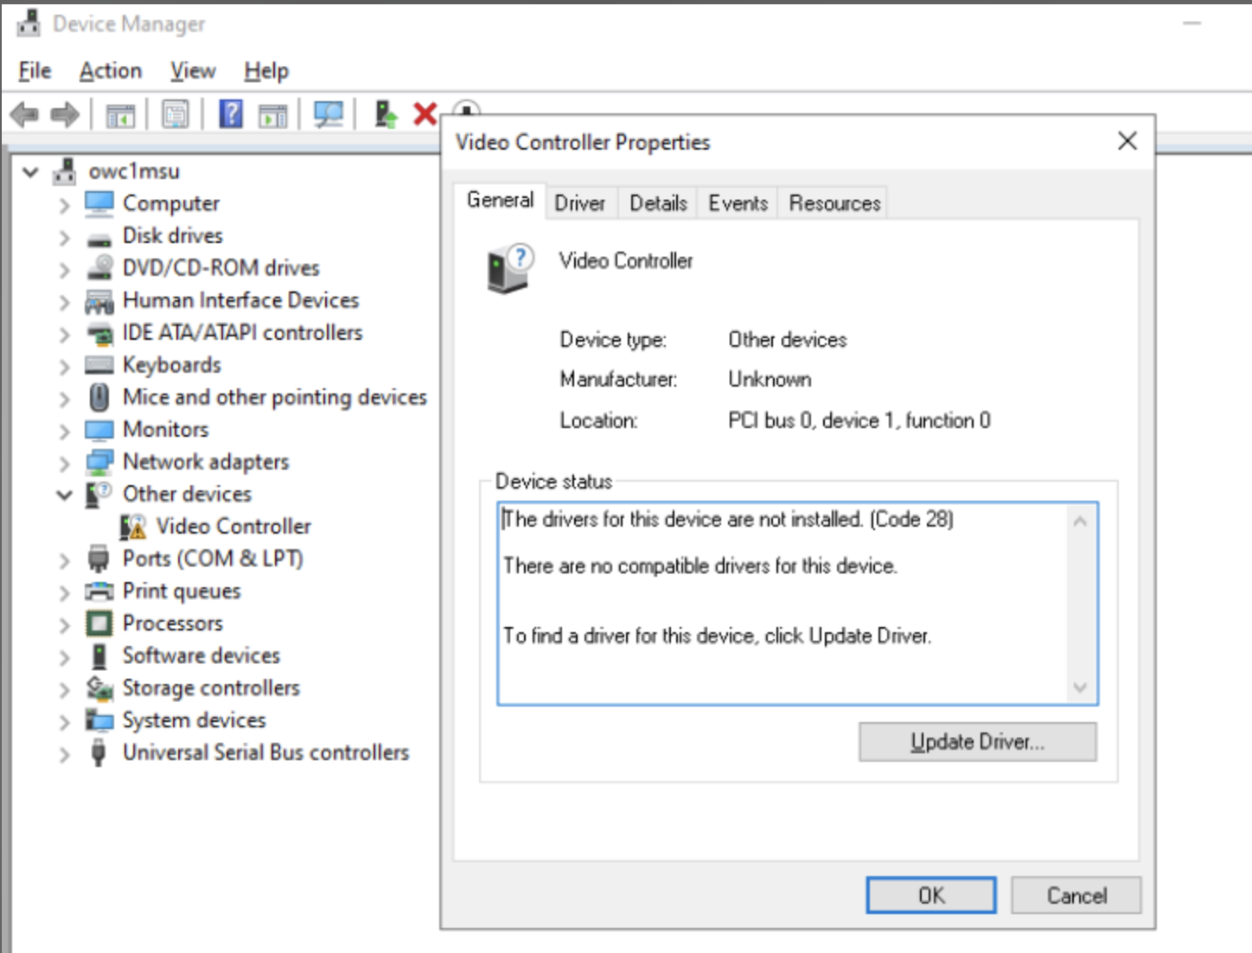Image resolution: width=1252 pixels, height=953 pixels.
Task: Select the General tab
Action: pyautogui.click(x=501, y=201)
